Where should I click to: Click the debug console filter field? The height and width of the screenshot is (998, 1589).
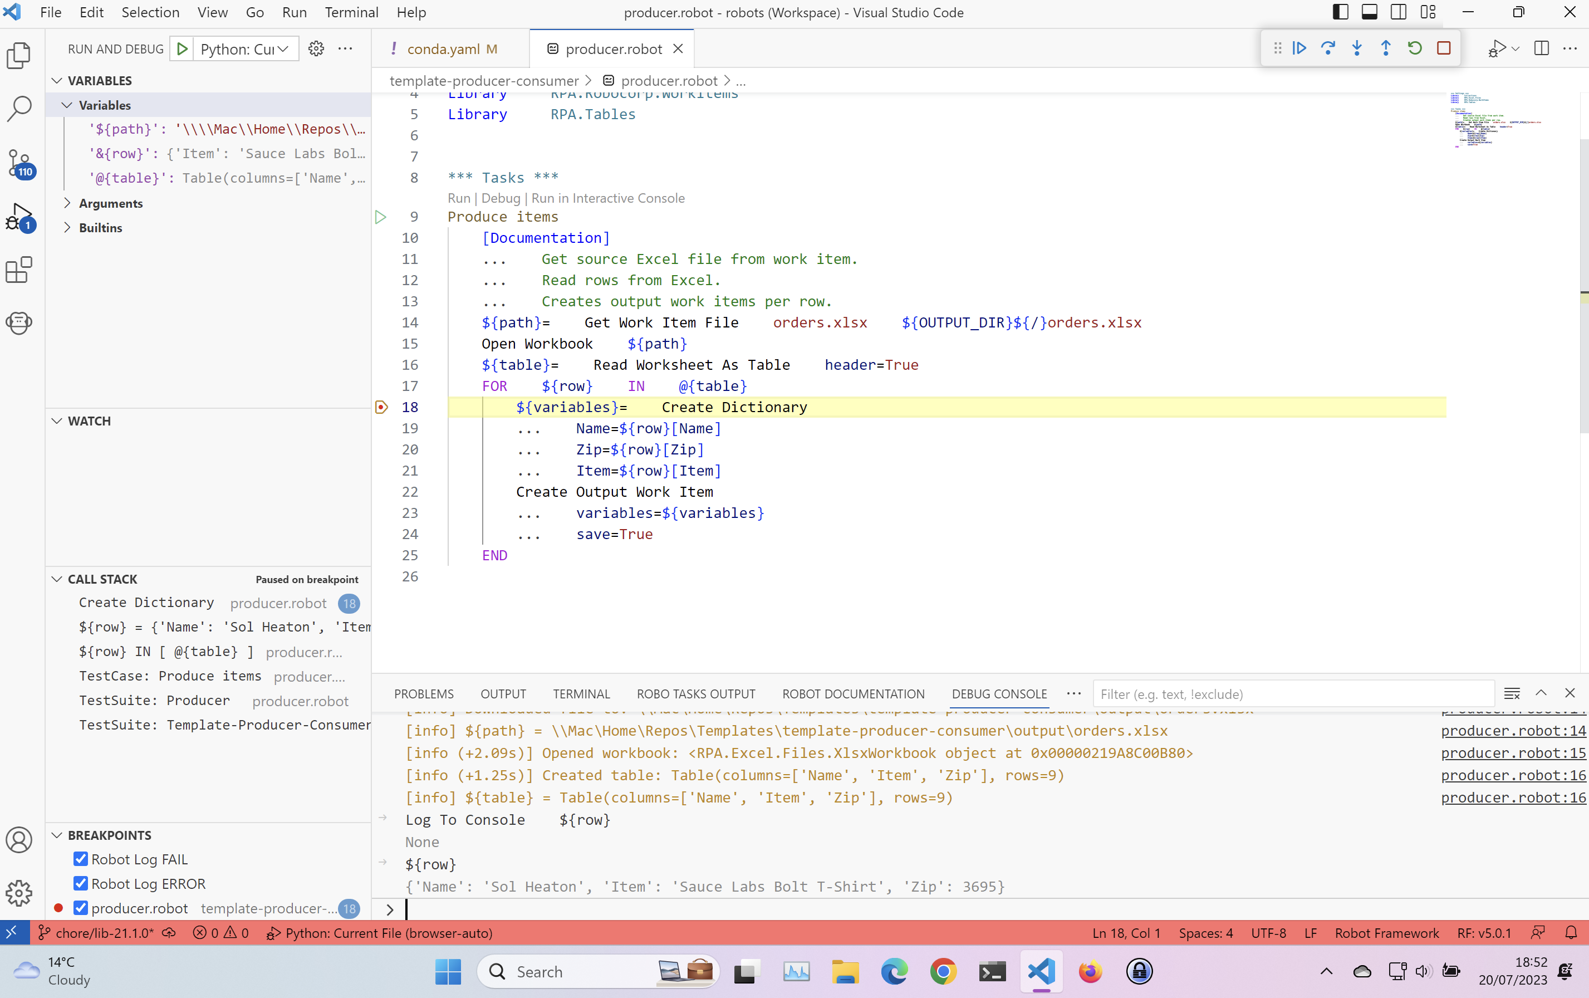coord(1292,694)
